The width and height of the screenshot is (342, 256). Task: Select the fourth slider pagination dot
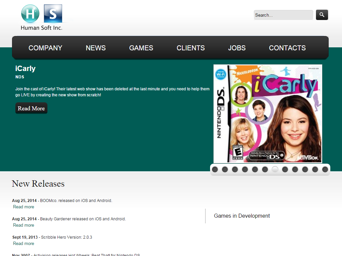point(245,169)
